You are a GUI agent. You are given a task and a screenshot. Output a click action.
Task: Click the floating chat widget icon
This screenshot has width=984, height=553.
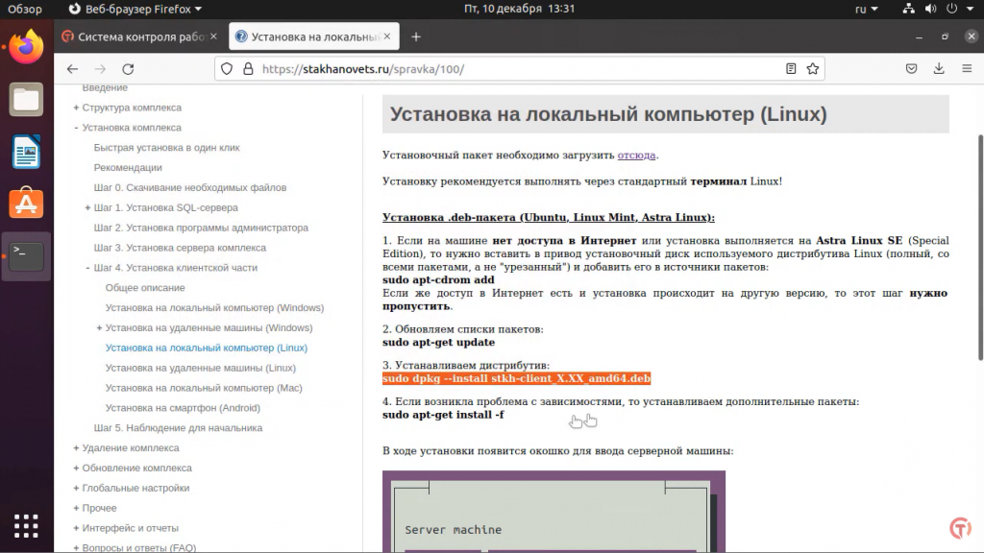click(960, 528)
